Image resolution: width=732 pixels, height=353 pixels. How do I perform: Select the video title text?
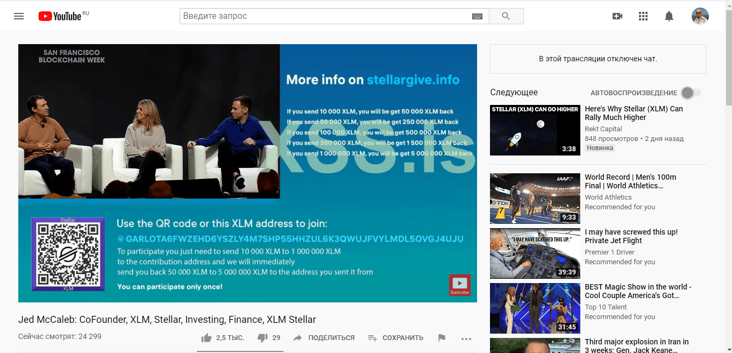pyautogui.click(x=167, y=320)
